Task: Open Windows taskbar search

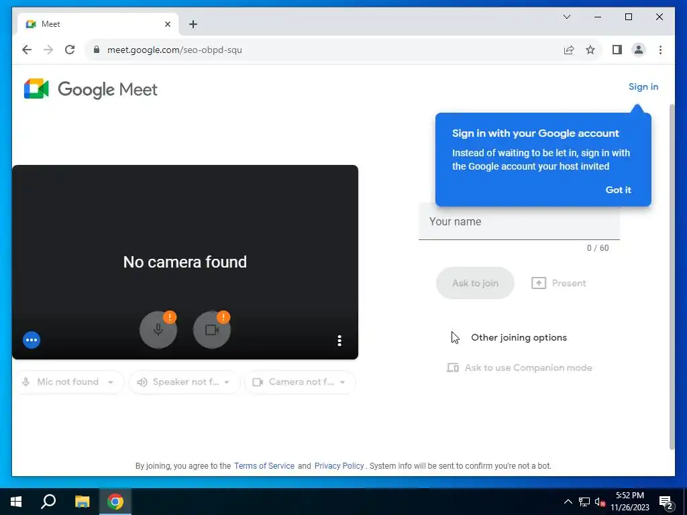Action: tap(48, 502)
